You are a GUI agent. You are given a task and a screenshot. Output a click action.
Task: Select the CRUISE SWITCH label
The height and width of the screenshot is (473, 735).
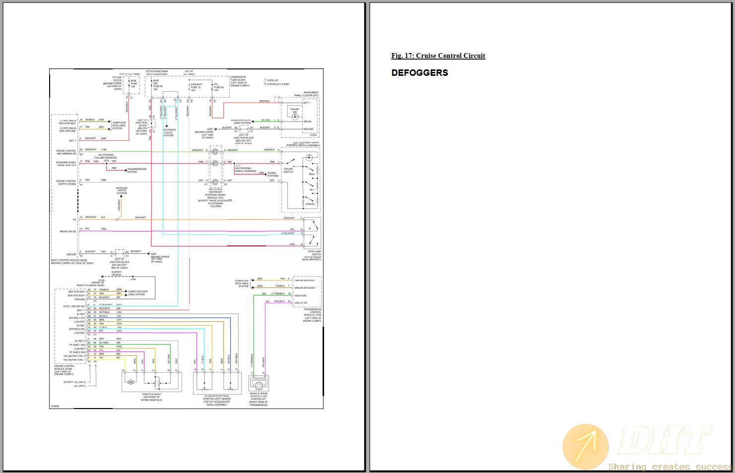288,171
